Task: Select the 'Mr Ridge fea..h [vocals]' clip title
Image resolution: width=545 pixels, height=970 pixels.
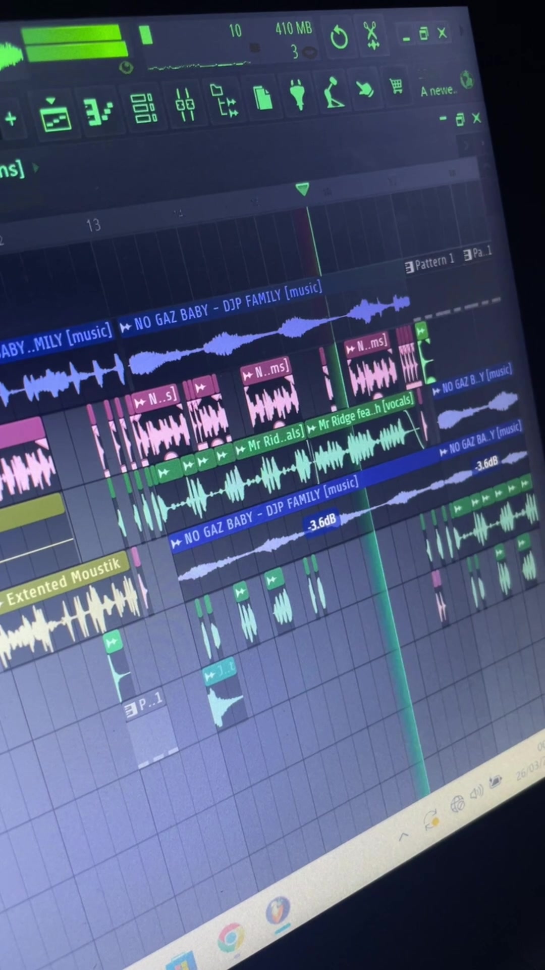Action: point(366,413)
